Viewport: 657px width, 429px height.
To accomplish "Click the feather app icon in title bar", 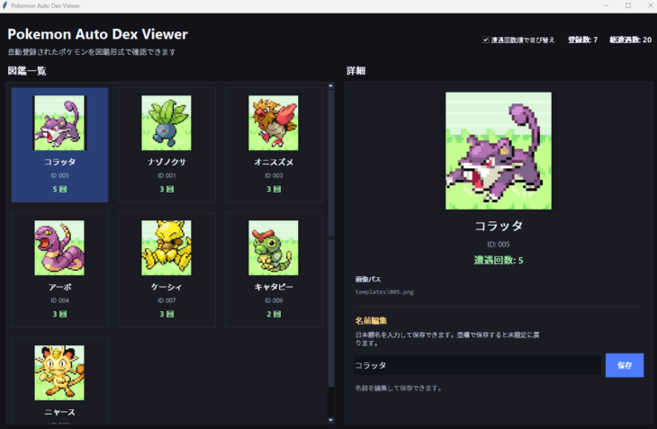I will (x=5, y=5).
